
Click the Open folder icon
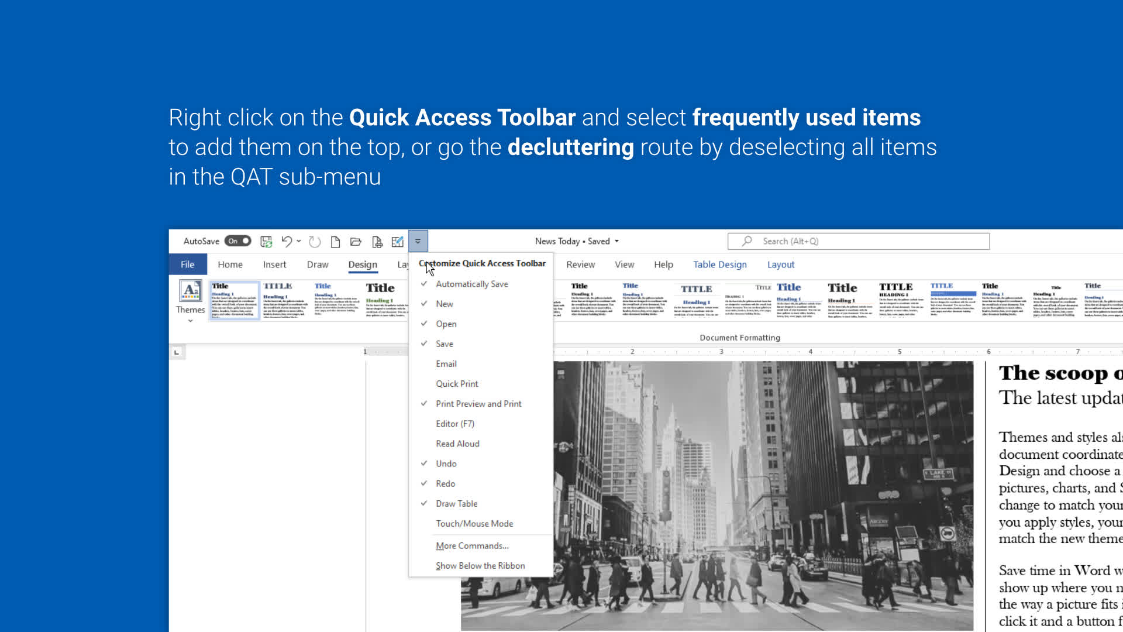coord(356,241)
